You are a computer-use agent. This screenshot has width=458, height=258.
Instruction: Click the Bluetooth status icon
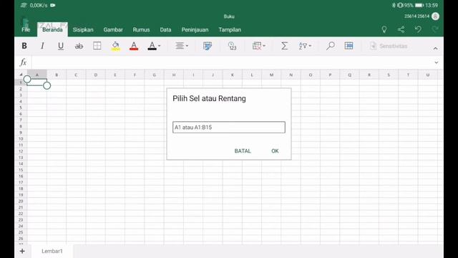pyautogui.click(x=394, y=5)
